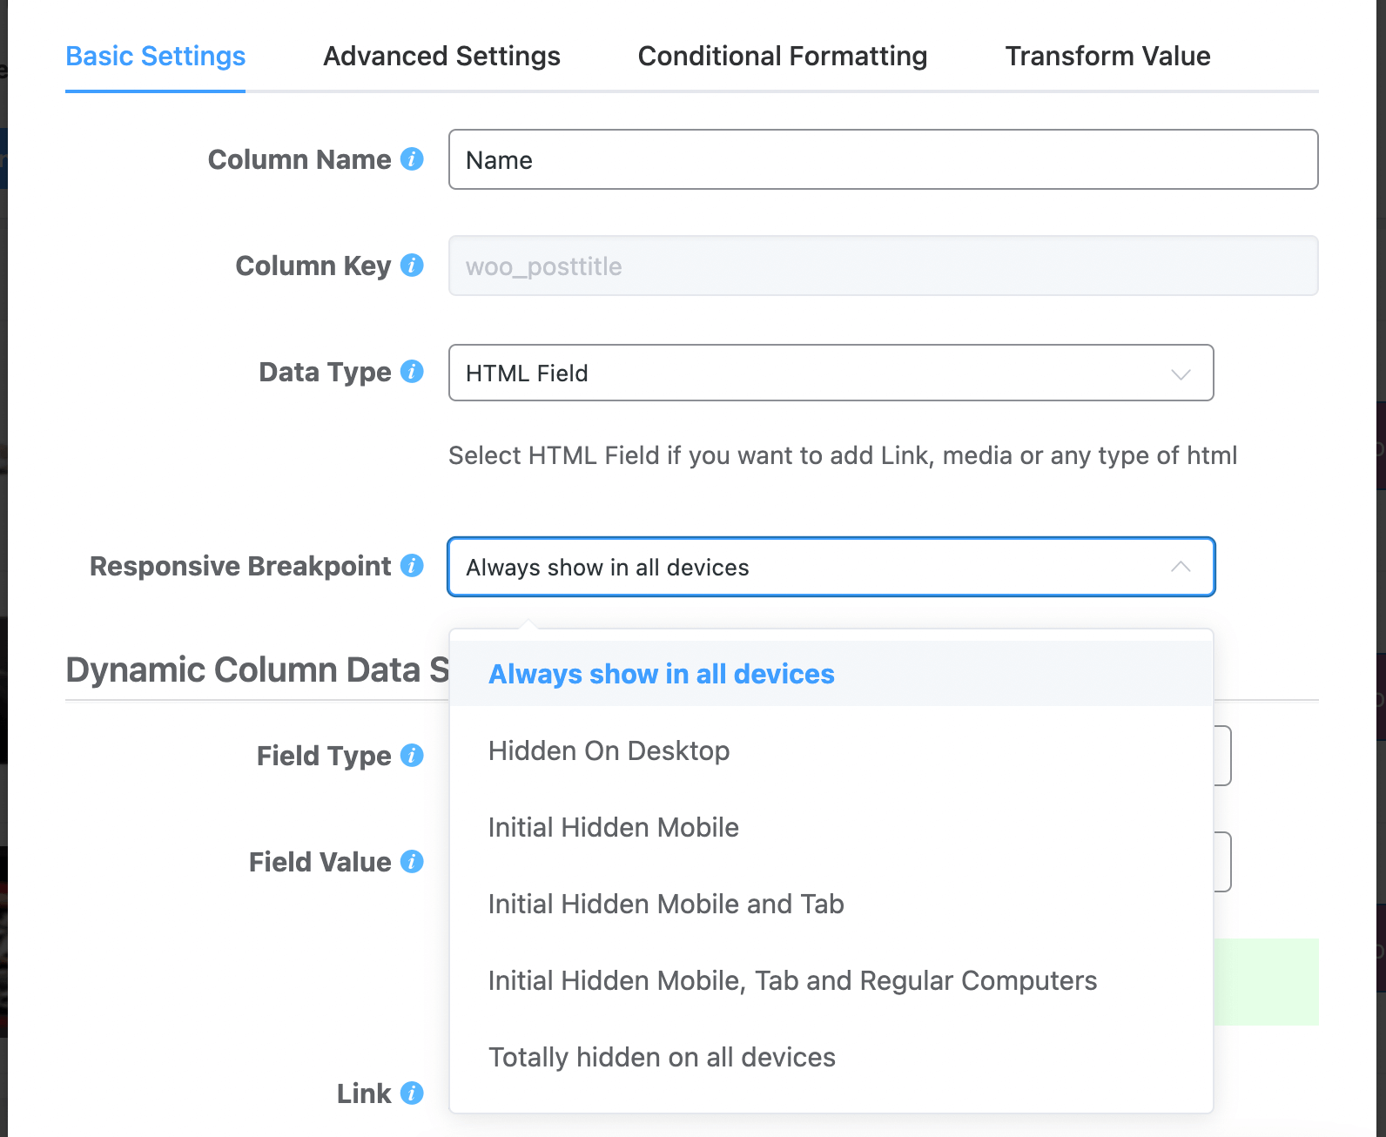Click the Data Type info icon

pyautogui.click(x=412, y=372)
